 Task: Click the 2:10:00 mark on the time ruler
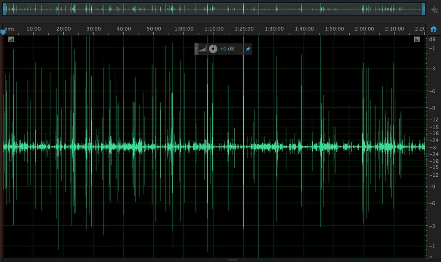tap(394, 29)
